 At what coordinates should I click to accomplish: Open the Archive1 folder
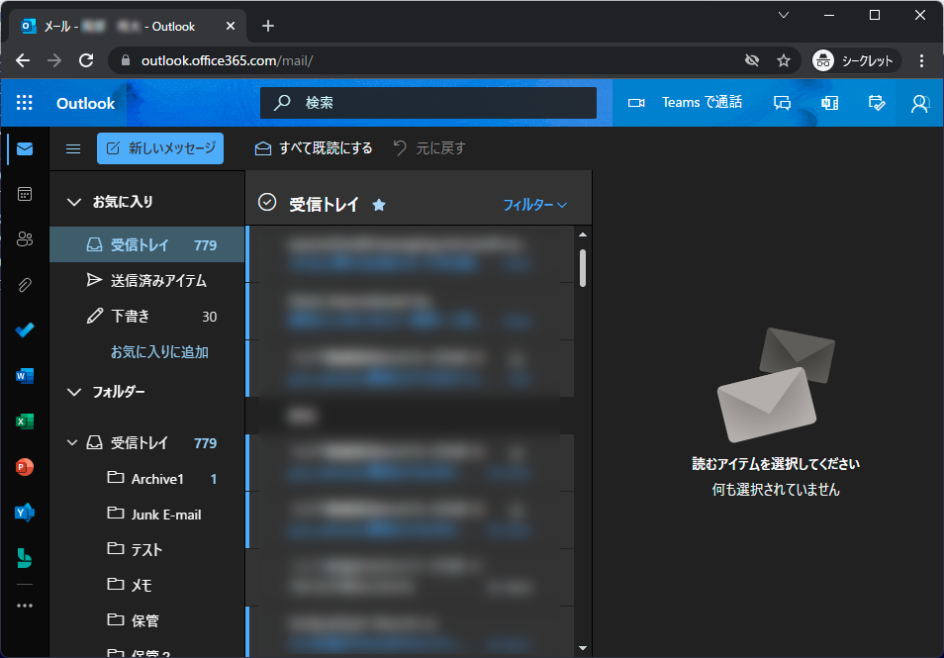coord(157,479)
